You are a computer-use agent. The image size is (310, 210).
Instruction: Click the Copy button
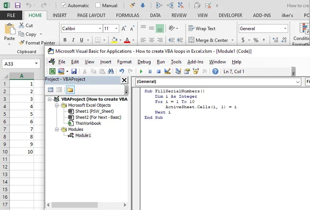pyautogui.click(x=28, y=34)
